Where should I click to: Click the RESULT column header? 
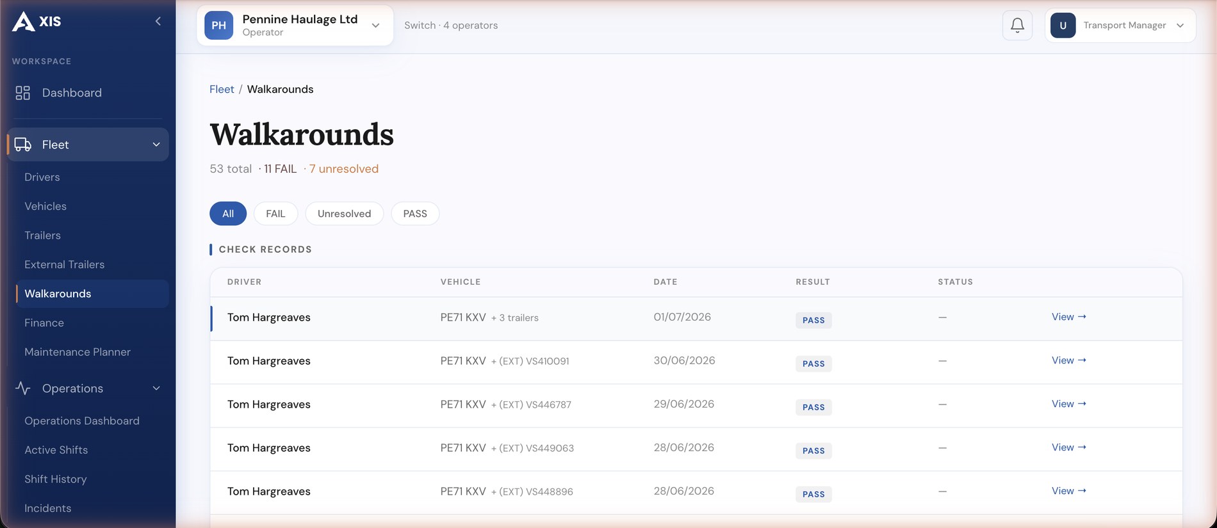tap(813, 282)
